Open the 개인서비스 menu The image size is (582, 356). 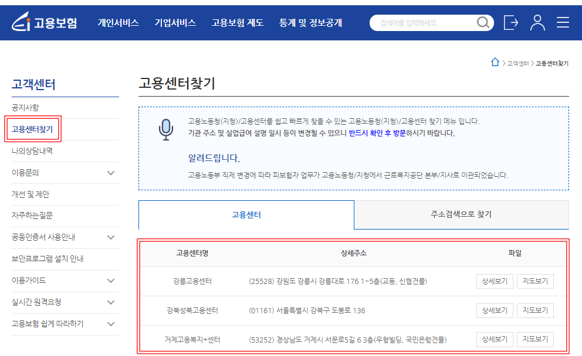coord(118,22)
